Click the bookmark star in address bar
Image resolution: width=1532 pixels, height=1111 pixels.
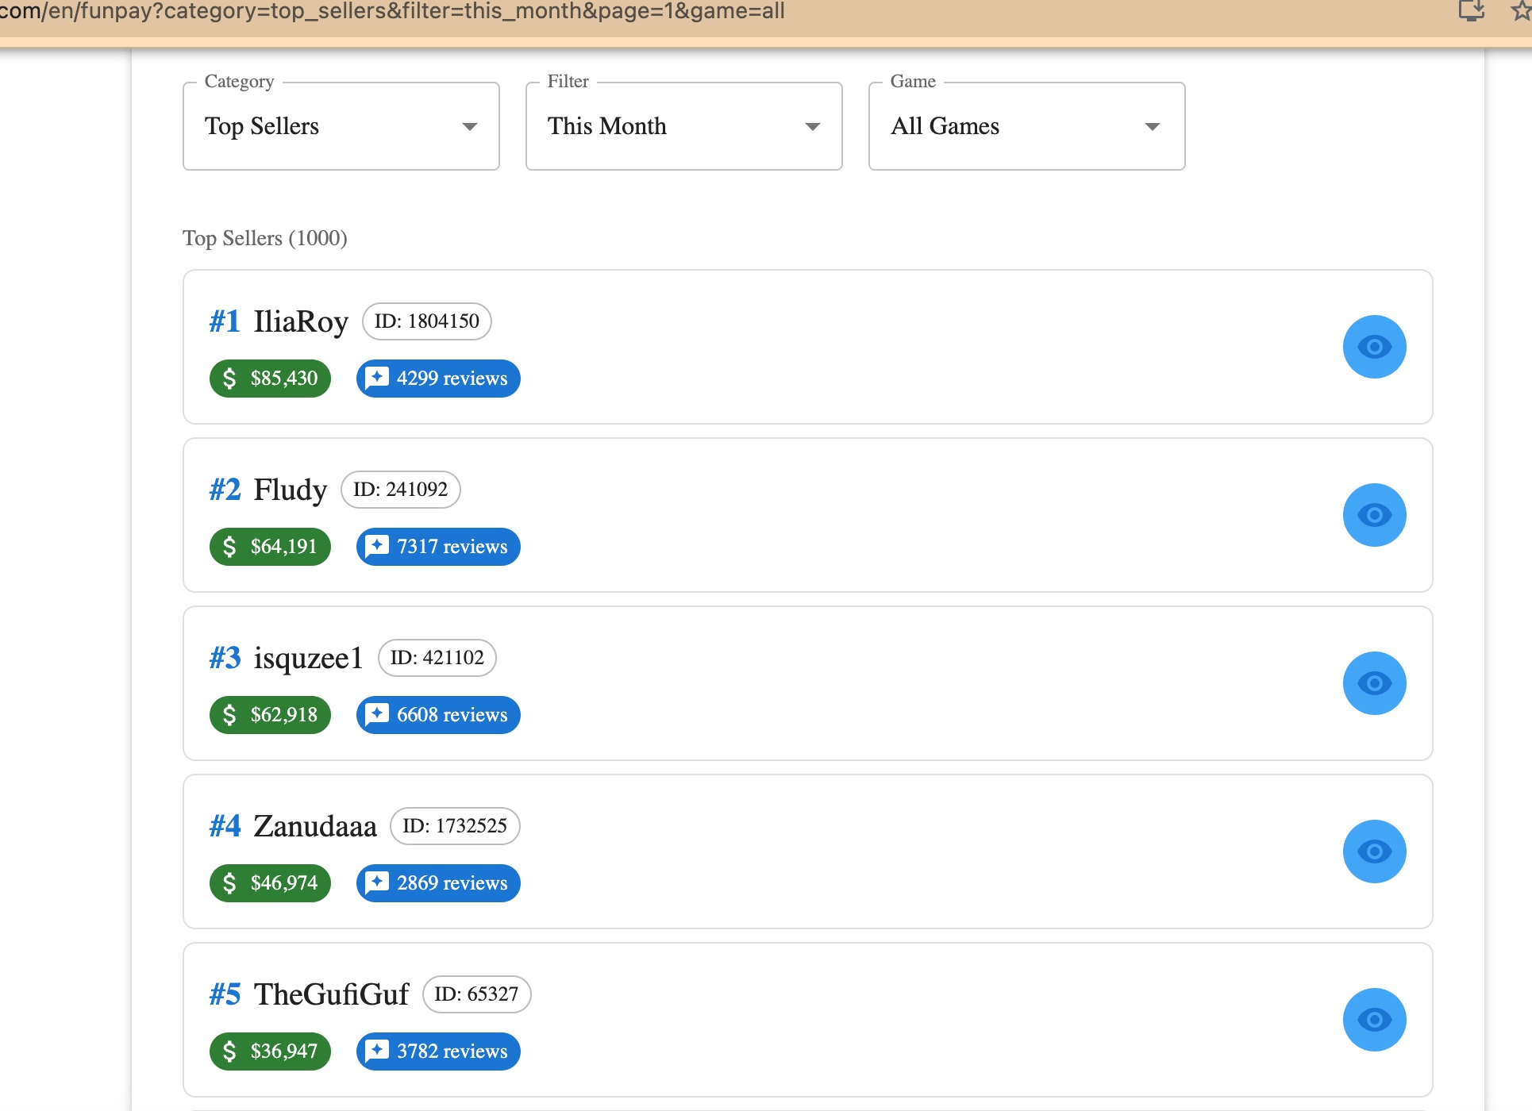tap(1520, 10)
